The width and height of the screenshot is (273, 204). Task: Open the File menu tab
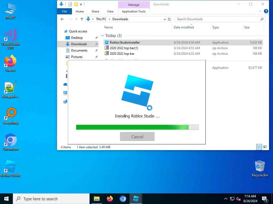click(65, 11)
